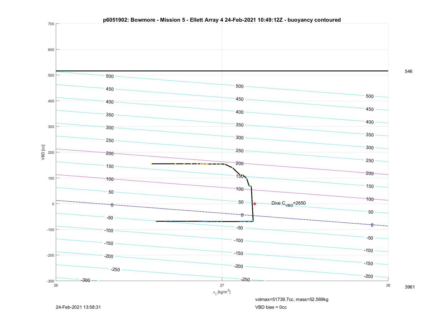This screenshot has height=316, width=429.
Task: Click the x-axis tick label "26"
Action: click(56, 285)
